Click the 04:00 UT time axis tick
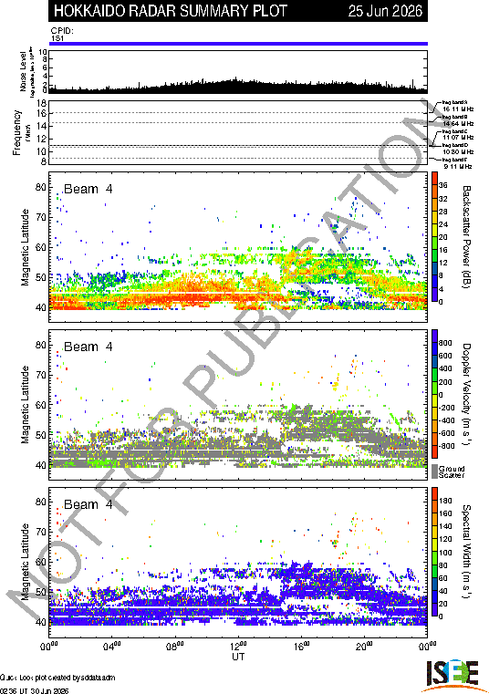Viewport: 489px width, 694px height. tap(112, 647)
